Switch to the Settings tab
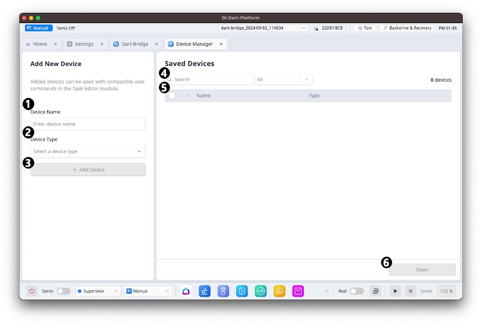Image resolution: width=482 pixels, height=325 pixels. click(84, 44)
